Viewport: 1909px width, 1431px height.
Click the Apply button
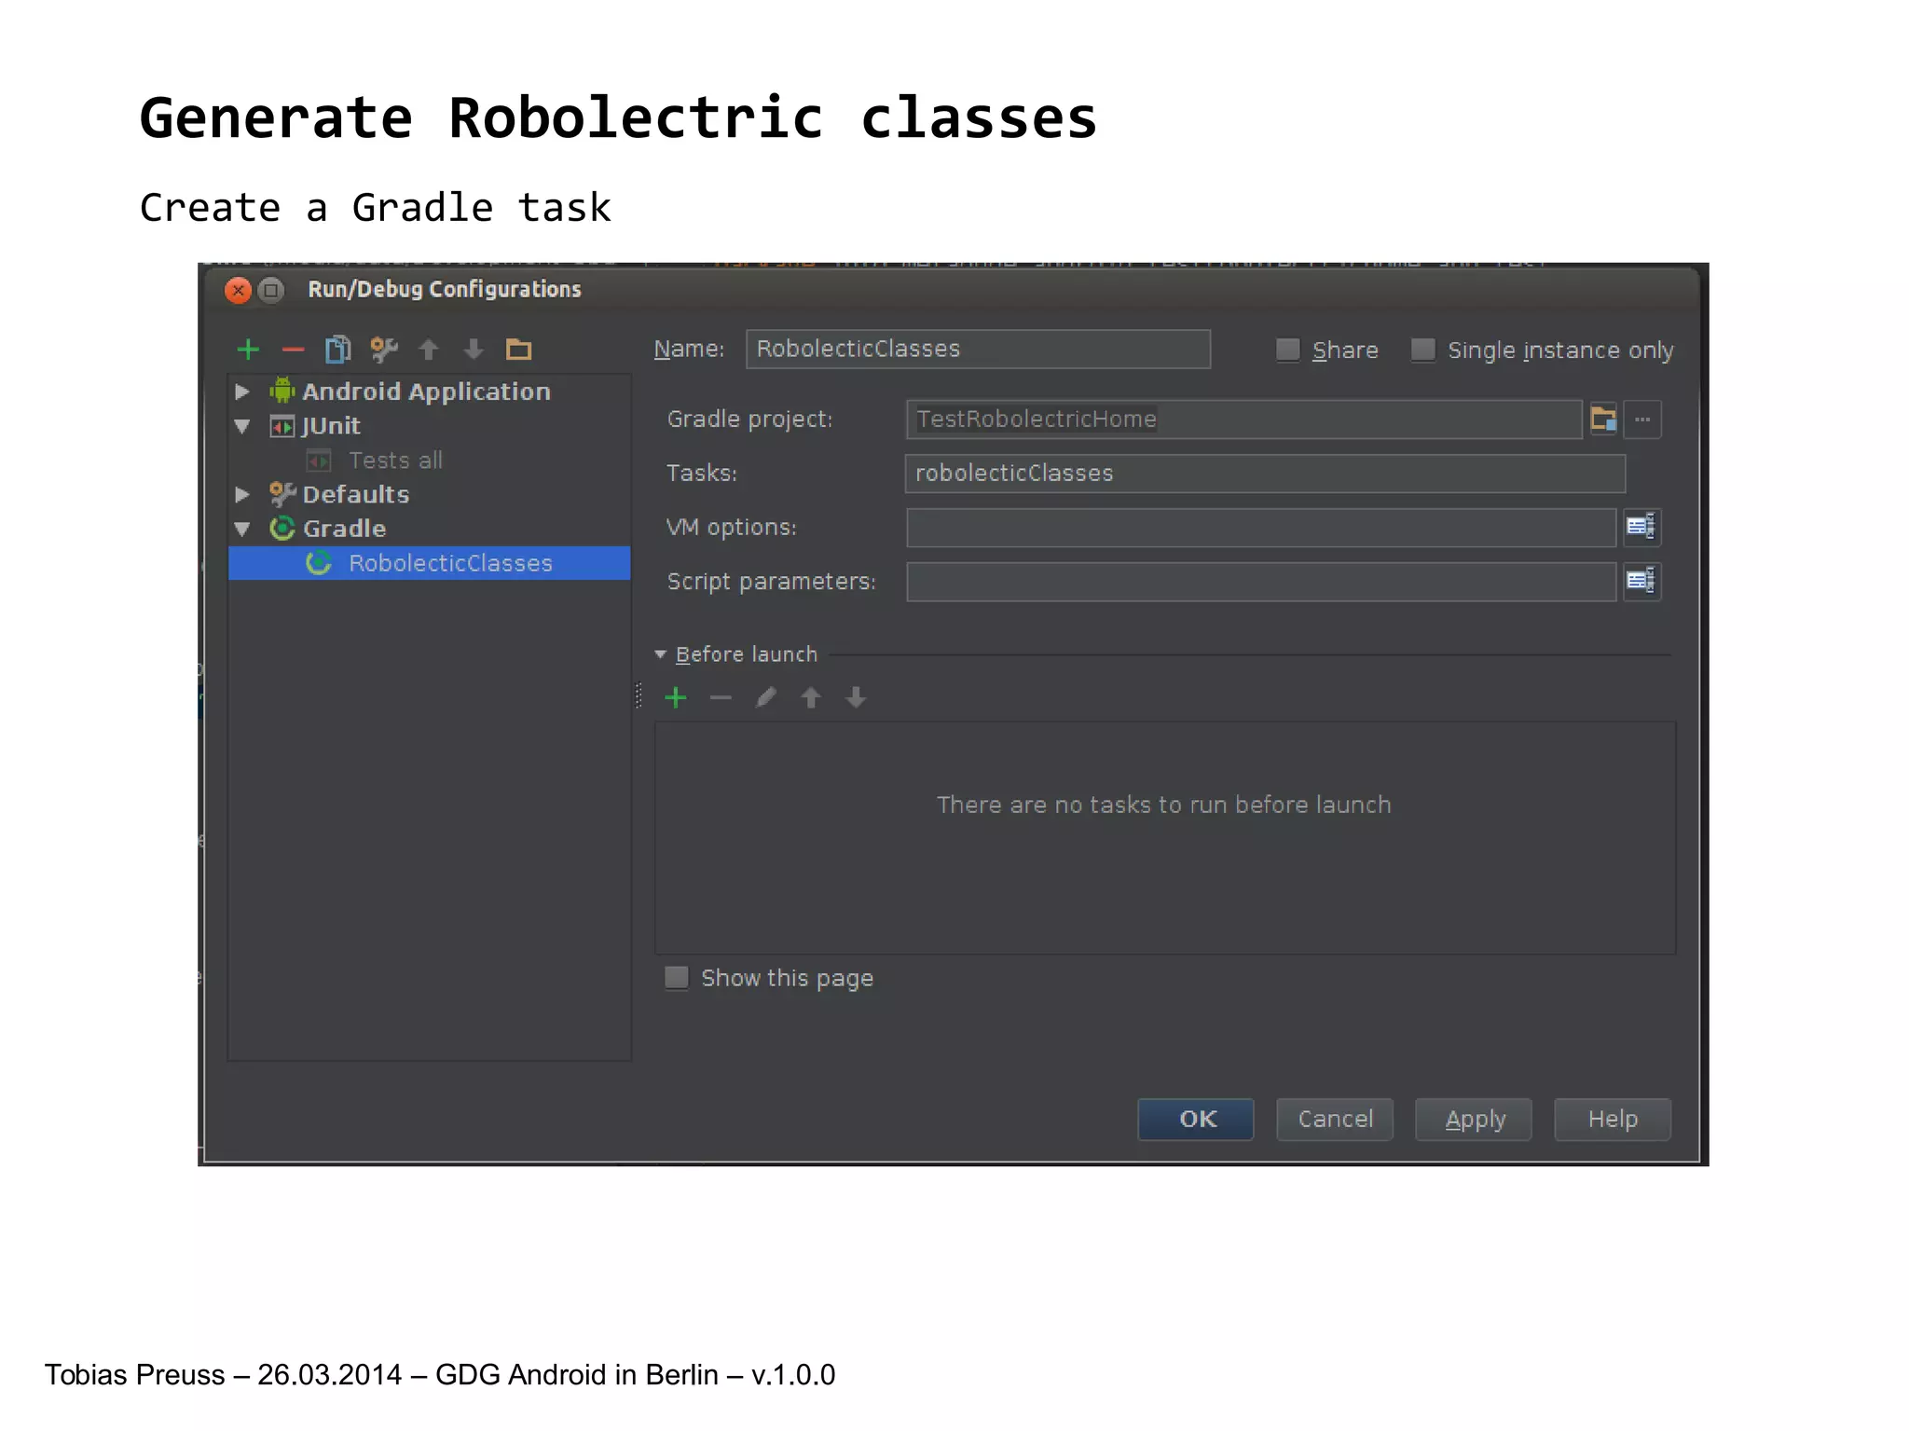point(1474,1119)
